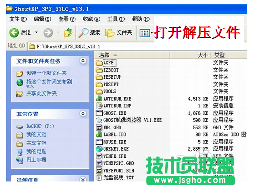This screenshot has width=256, height=188.
Task: Open the 工具(T) menu
Action: (x=116, y=19)
